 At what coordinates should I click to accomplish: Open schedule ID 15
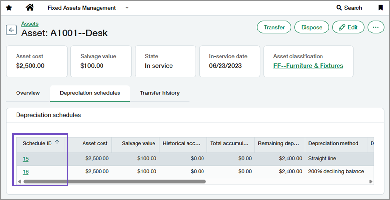(26, 159)
